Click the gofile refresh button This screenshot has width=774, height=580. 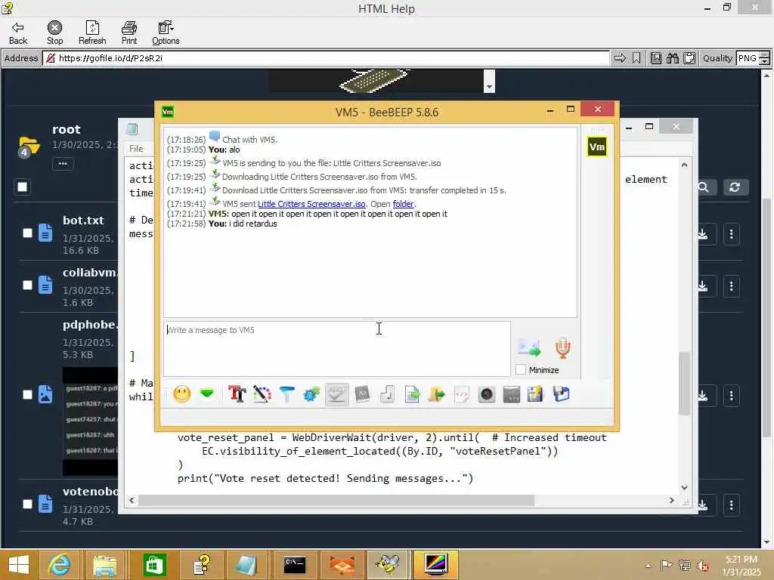pyautogui.click(x=735, y=187)
